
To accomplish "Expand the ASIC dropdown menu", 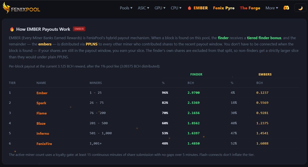I will coord(143,8).
